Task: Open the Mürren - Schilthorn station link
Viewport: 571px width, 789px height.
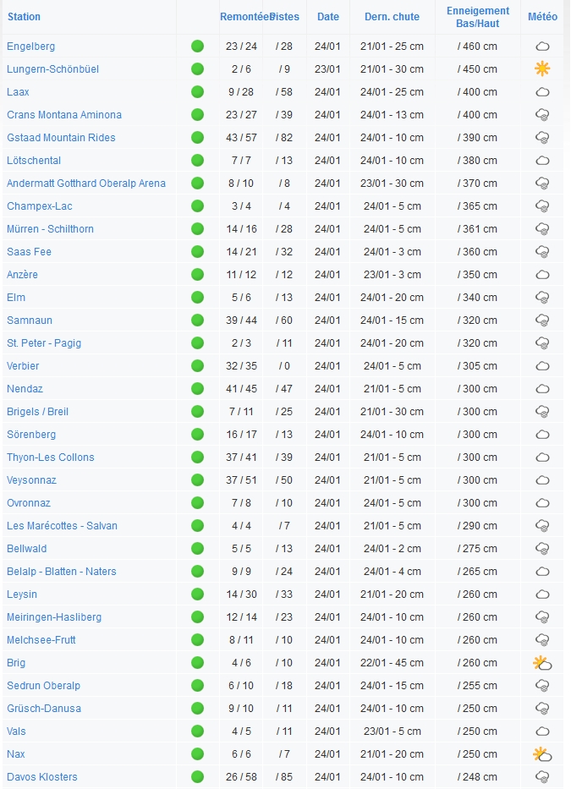Action: click(51, 229)
